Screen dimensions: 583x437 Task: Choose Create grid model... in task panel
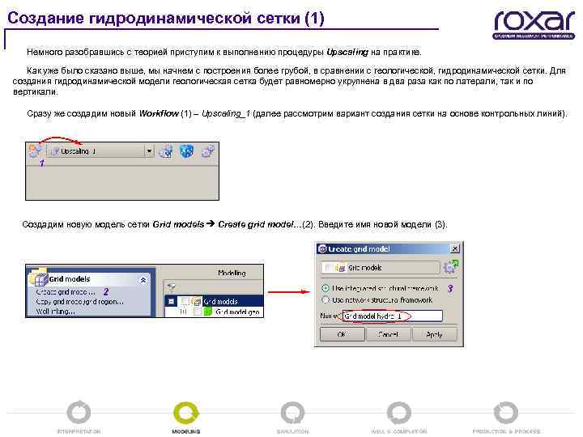66,292
